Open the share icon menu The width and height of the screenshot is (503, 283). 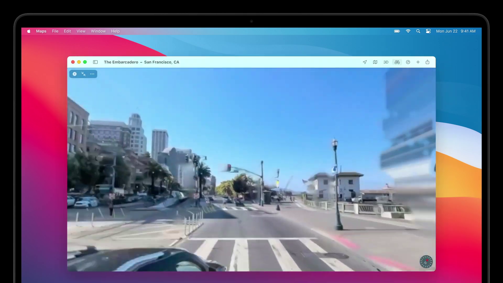click(428, 62)
